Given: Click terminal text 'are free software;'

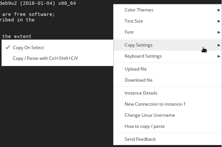Looking at the screenshot, I should (28, 14).
